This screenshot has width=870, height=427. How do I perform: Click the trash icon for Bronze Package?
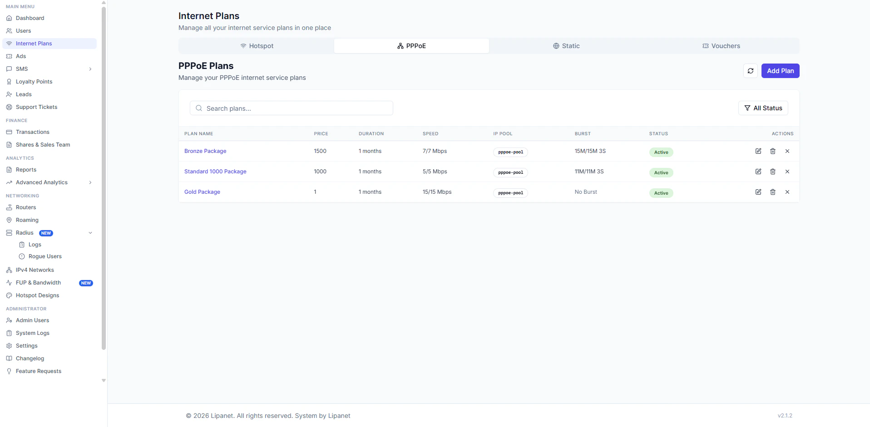pyautogui.click(x=773, y=151)
